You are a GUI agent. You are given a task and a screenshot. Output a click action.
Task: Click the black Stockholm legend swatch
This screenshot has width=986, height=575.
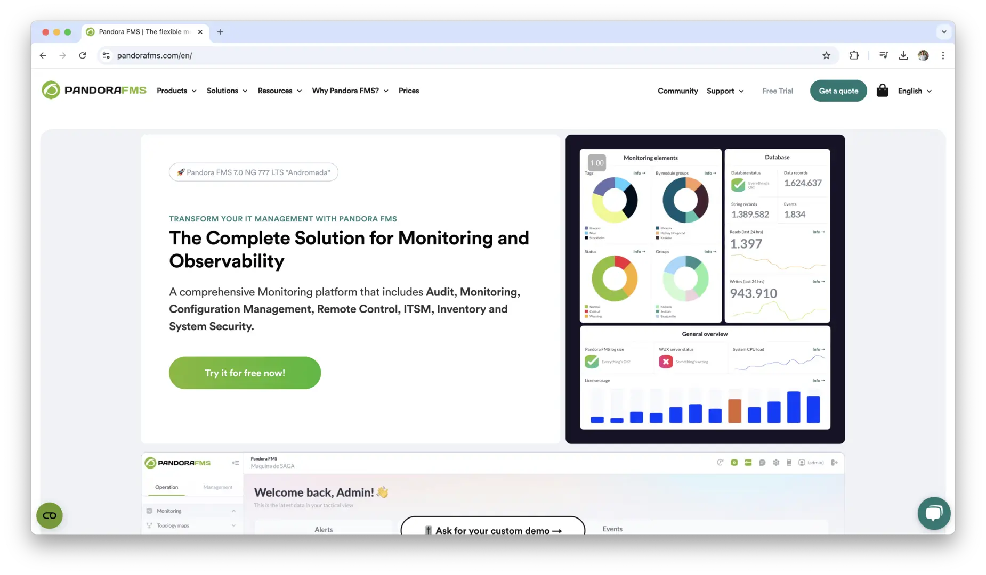click(586, 238)
